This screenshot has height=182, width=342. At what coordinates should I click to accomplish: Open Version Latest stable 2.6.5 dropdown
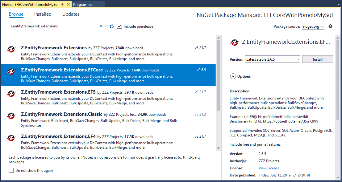point(273,59)
